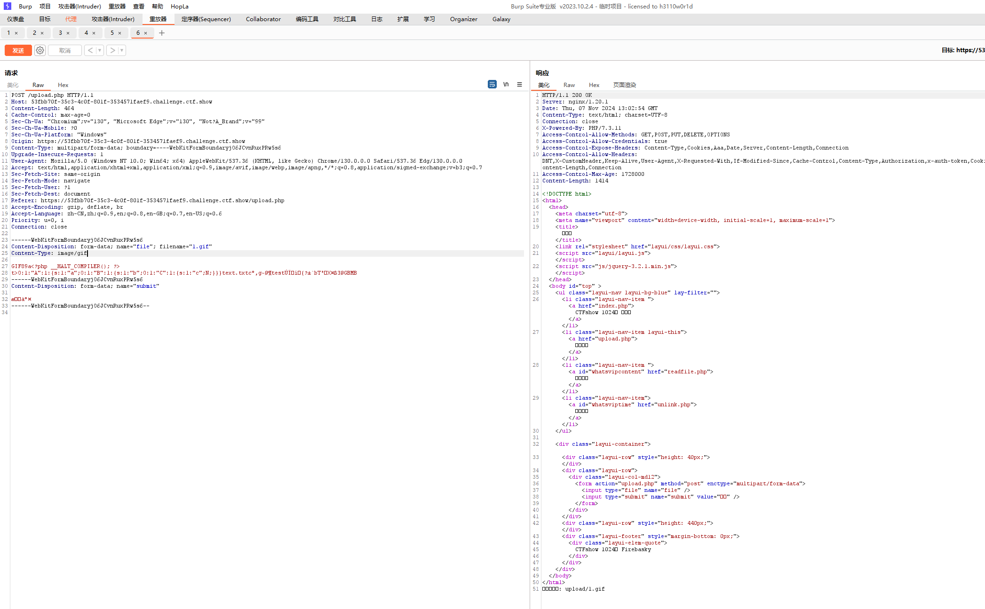985x609 pixels.
Task: Toggle request word wrap icon
Action: click(x=492, y=84)
